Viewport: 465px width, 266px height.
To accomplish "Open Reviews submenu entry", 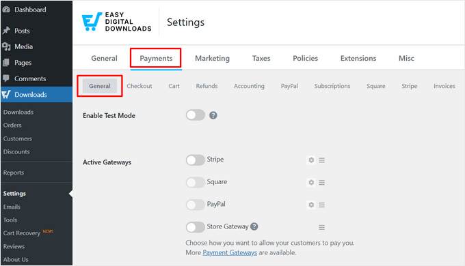I will pos(14,246).
